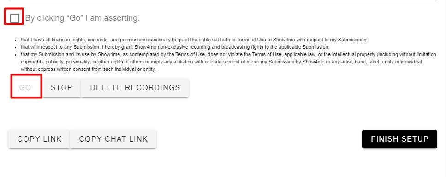Tick the assertion checkbox beside "By clicking Go"
This screenshot has height=177, width=446.
point(14,18)
